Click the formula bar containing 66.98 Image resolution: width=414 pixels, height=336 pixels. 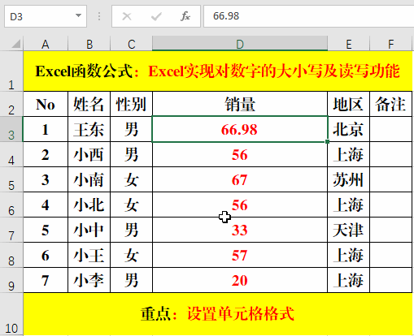click(x=309, y=16)
